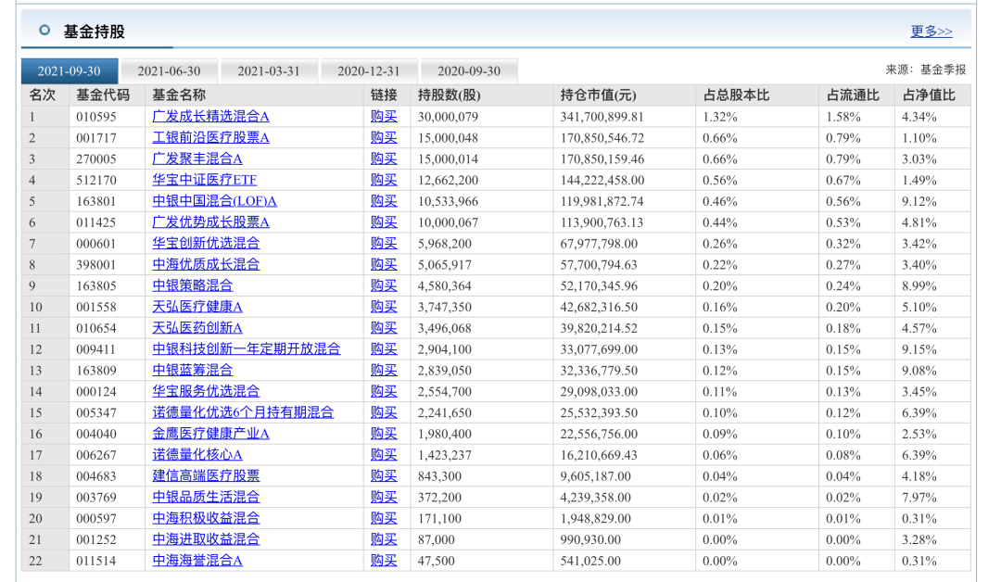Open fund 中海进取收益混合

pos(206,539)
